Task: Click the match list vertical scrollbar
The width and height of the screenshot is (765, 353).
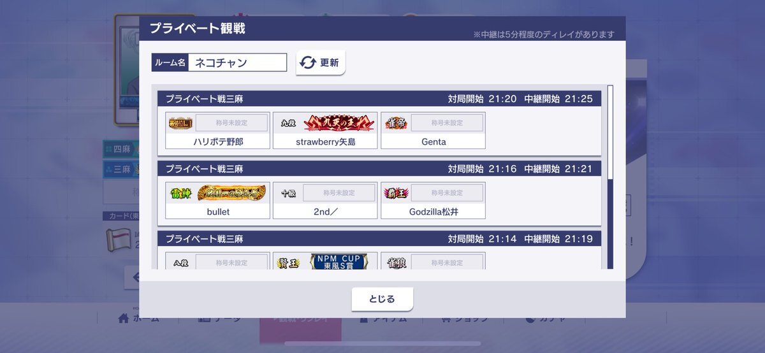Action: point(610,177)
